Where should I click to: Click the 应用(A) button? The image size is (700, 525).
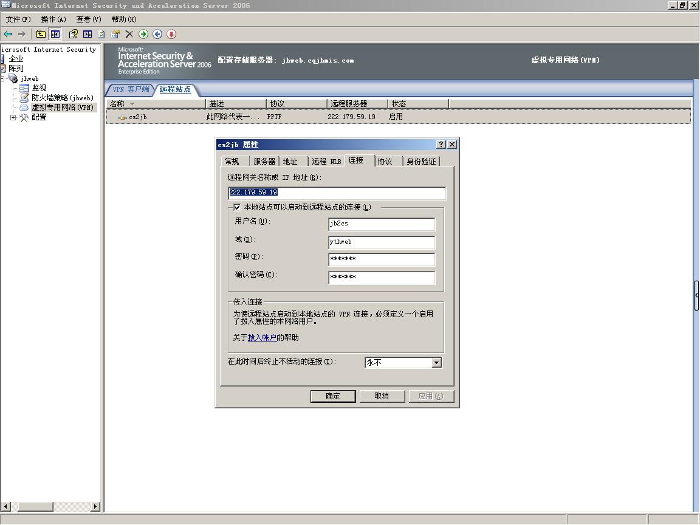coord(431,396)
